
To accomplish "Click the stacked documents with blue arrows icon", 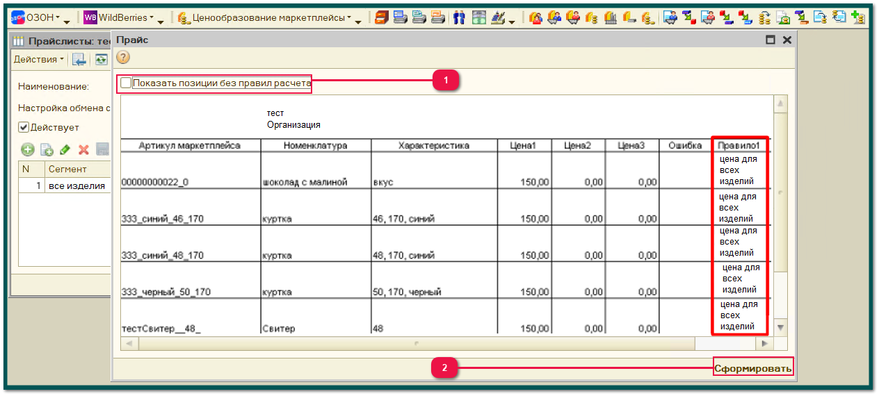I will 838,17.
